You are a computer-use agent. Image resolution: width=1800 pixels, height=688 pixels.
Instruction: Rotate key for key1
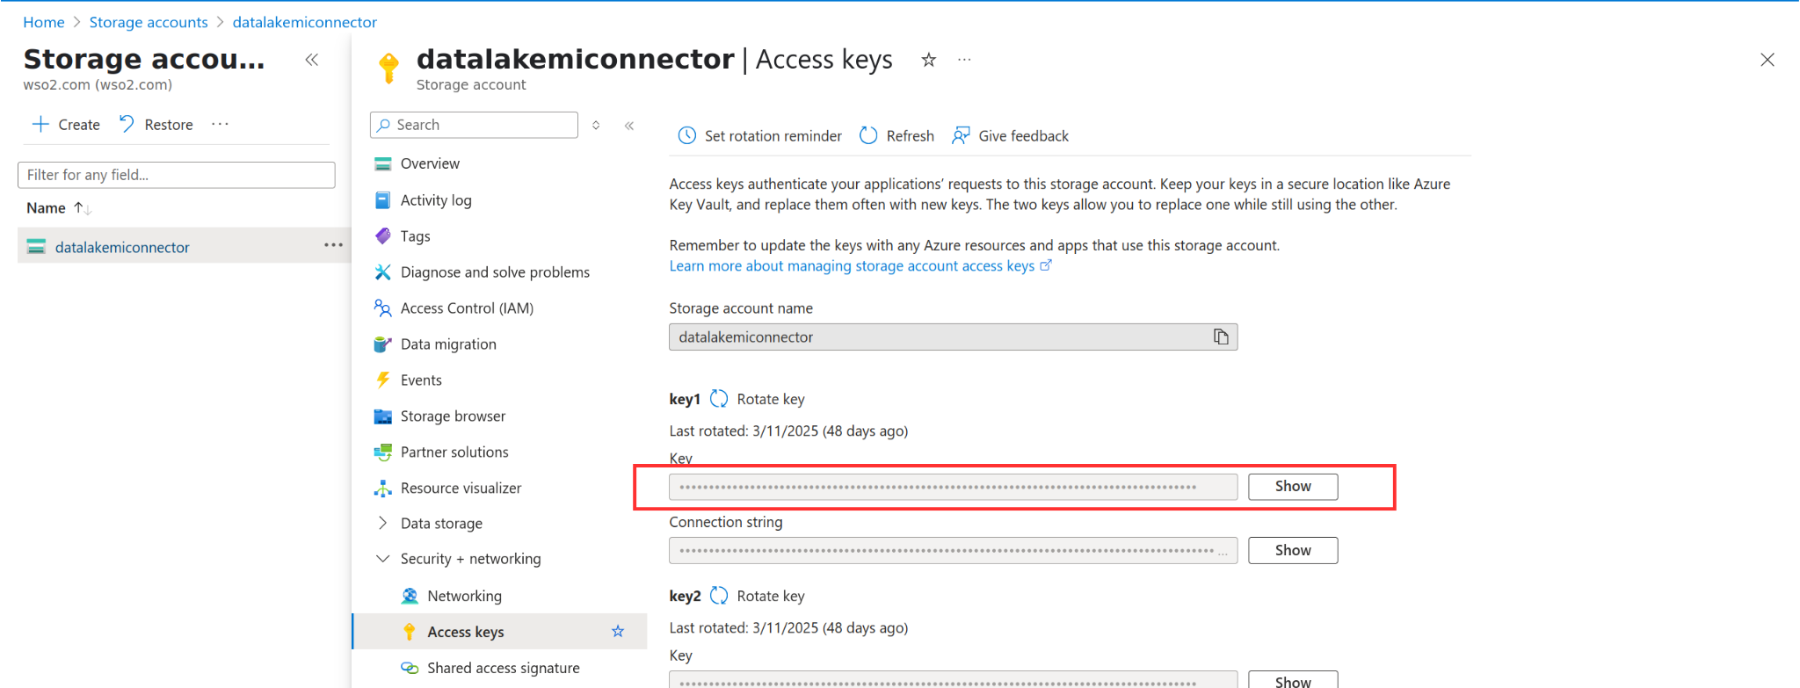pos(758,399)
